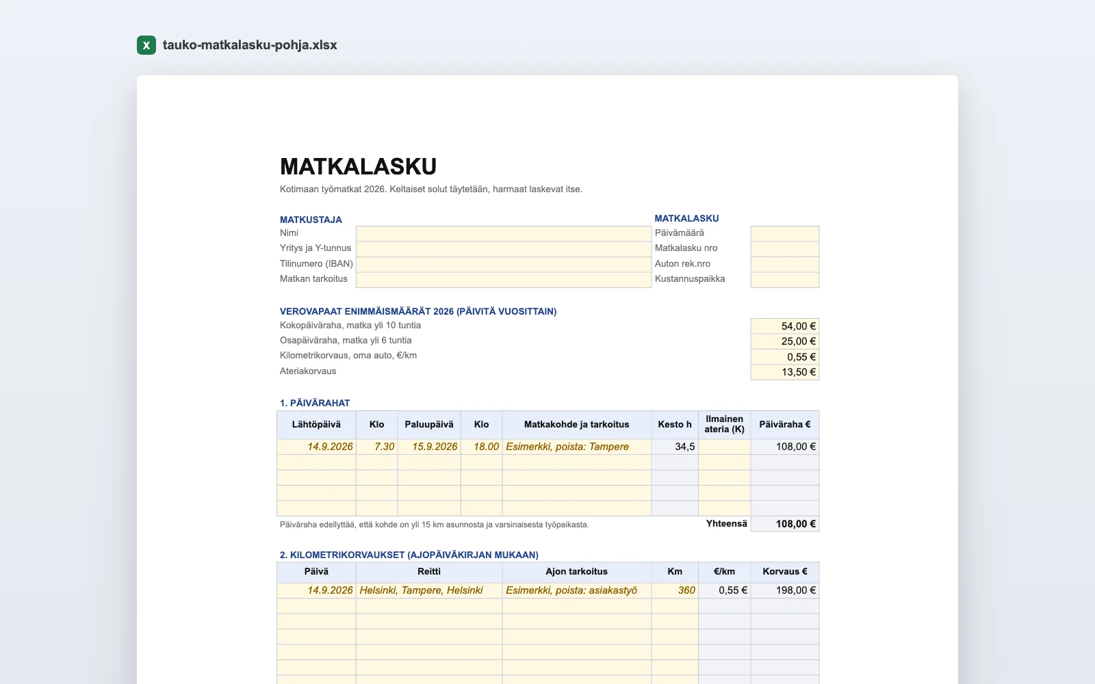Image resolution: width=1095 pixels, height=684 pixels.
Task: Click the VEROVAPAAT ENIMMÄISMÄÄRÄT 2026 heading
Action: 418,311
